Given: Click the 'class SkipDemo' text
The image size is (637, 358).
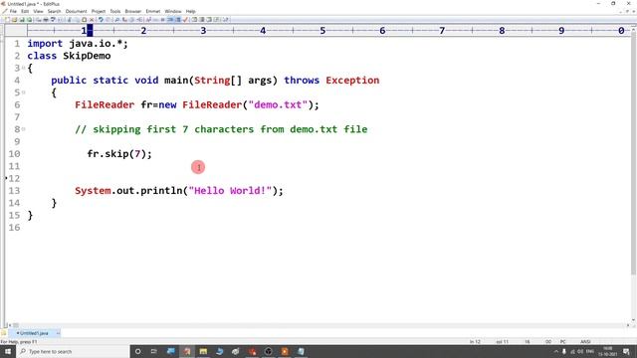Looking at the screenshot, I should pos(69,56).
